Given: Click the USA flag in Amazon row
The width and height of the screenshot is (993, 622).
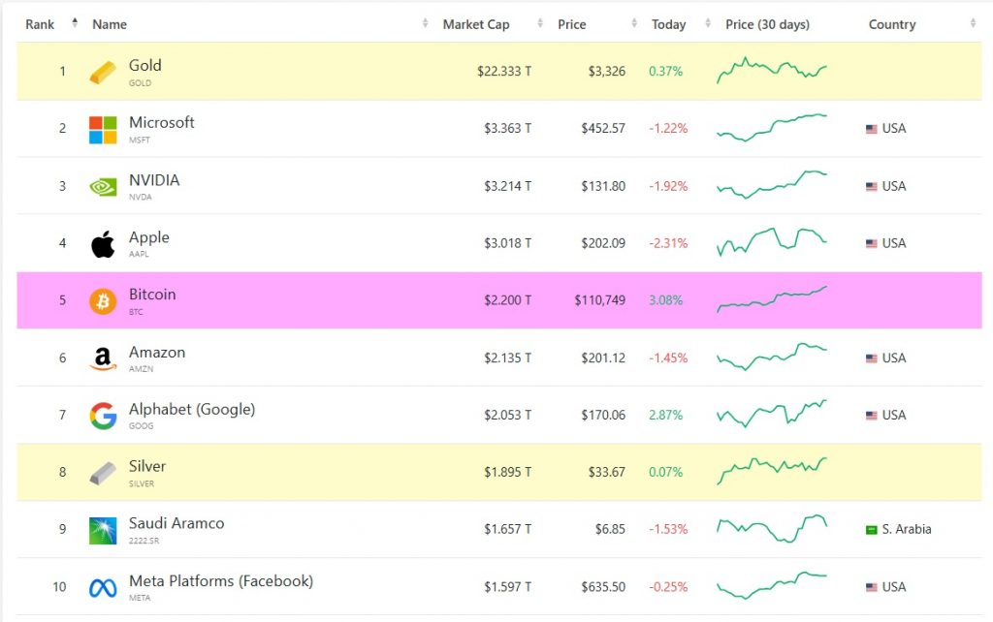Looking at the screenshot, I should pyautogui.click(x=872, y=358).
